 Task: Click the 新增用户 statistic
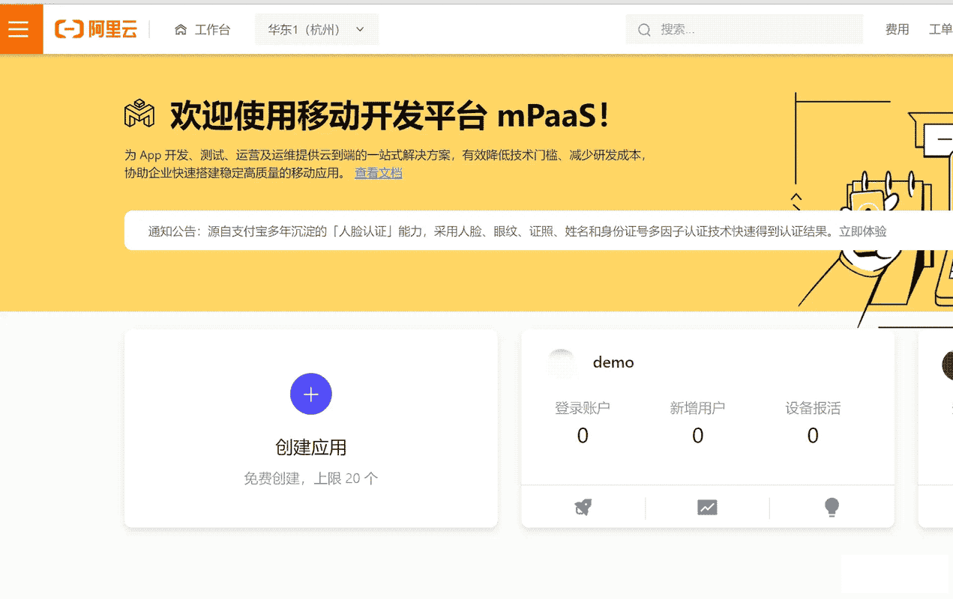(697, 423)
